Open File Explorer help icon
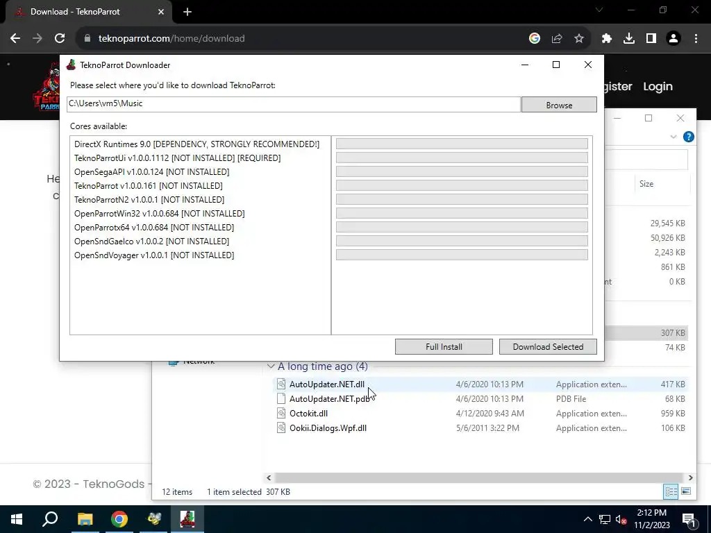711x533 pixels. (688, 137)
